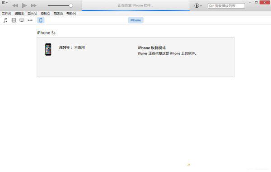
Task: Click the playlist search field
Action: click(x=226, y=6)
